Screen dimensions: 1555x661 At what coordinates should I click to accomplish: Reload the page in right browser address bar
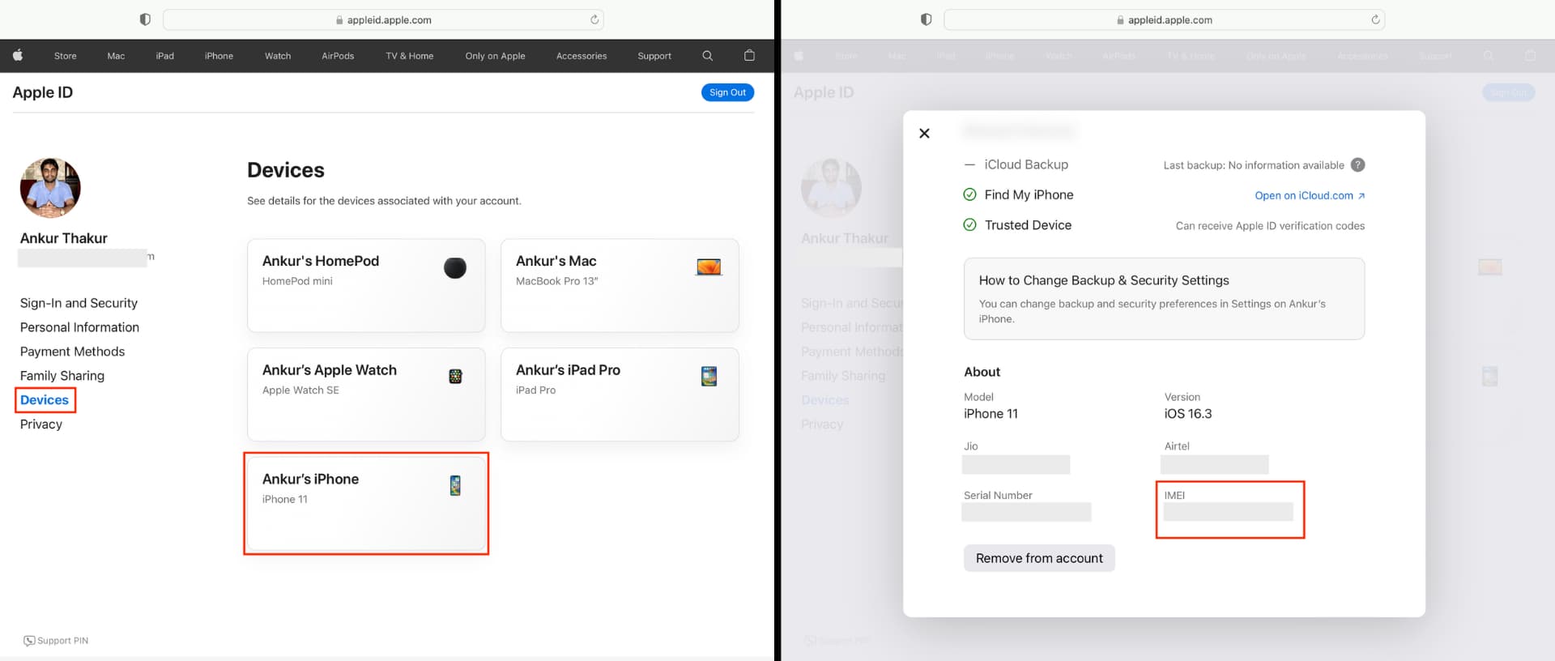click(1375, 19)
